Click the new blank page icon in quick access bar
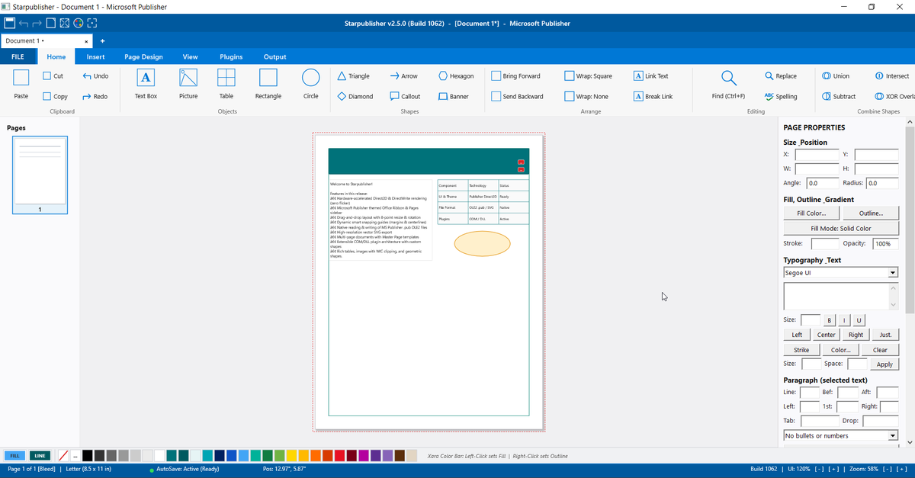 [x=51, y=23]
